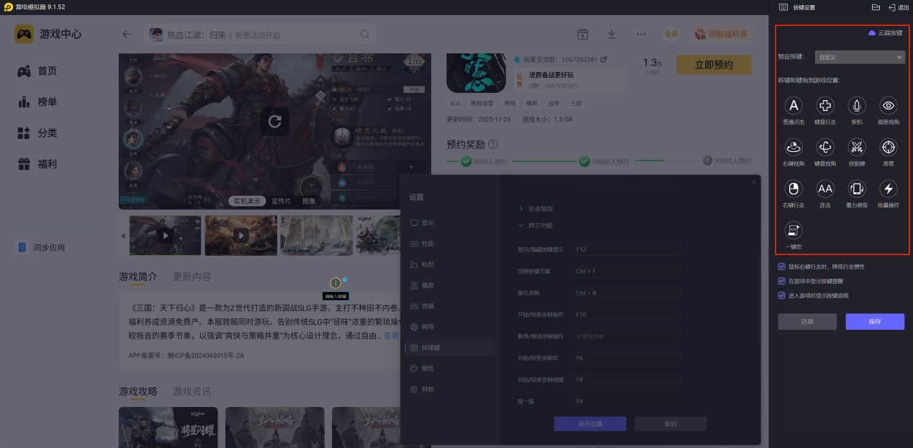This screenshot has height=448, width=913.
Task: Toggle 进入游戏时显示按键说明 checkbox
Action: pos(782,295)
